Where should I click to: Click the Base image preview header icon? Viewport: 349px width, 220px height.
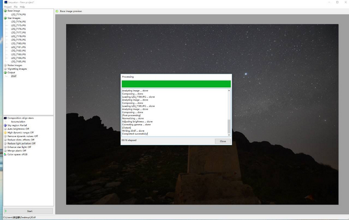[x=57, y=11]
